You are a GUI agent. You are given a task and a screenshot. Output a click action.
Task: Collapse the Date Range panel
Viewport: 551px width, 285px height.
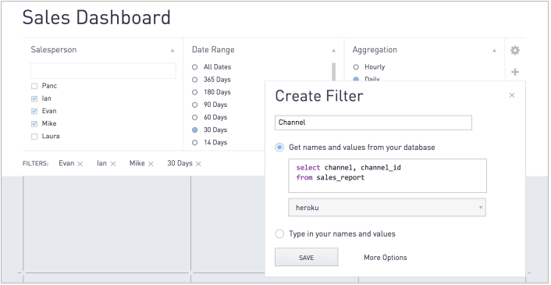click(333, 51)
